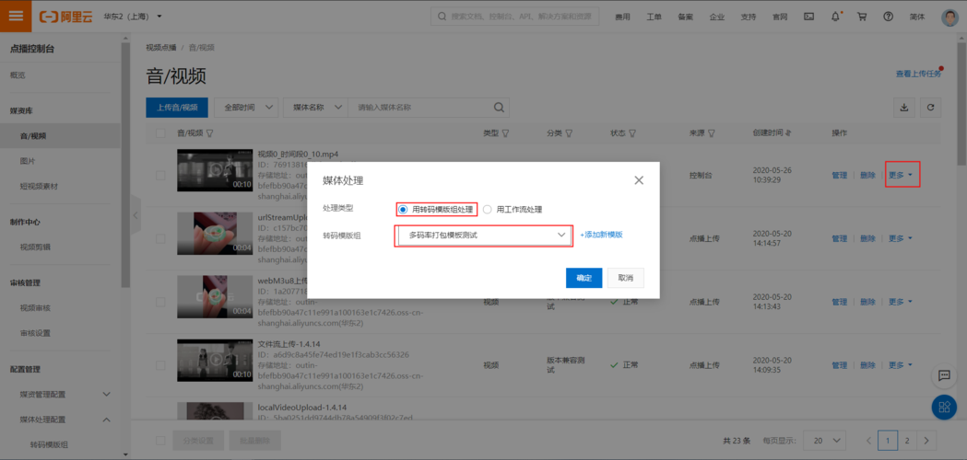Open the 全部时间 dropdown

pos(246,107)
